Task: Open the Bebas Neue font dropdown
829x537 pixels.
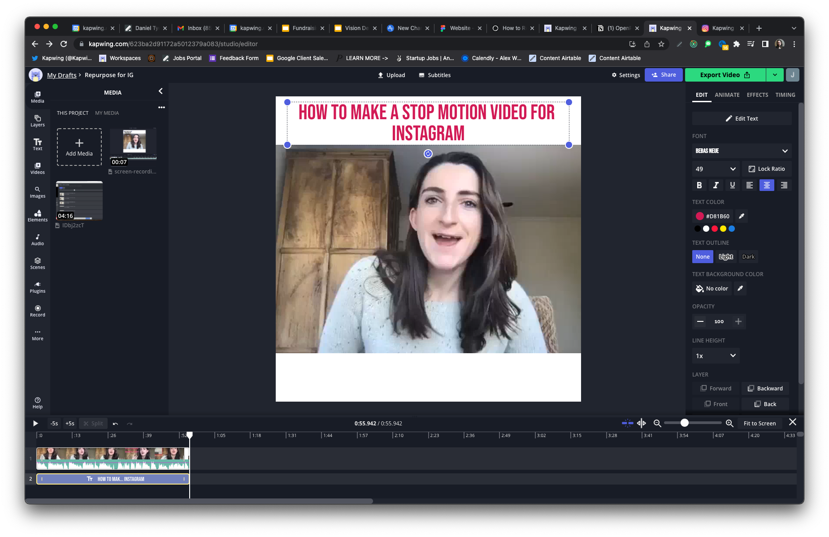Action: pyautogui.click(x=741, y=151)
